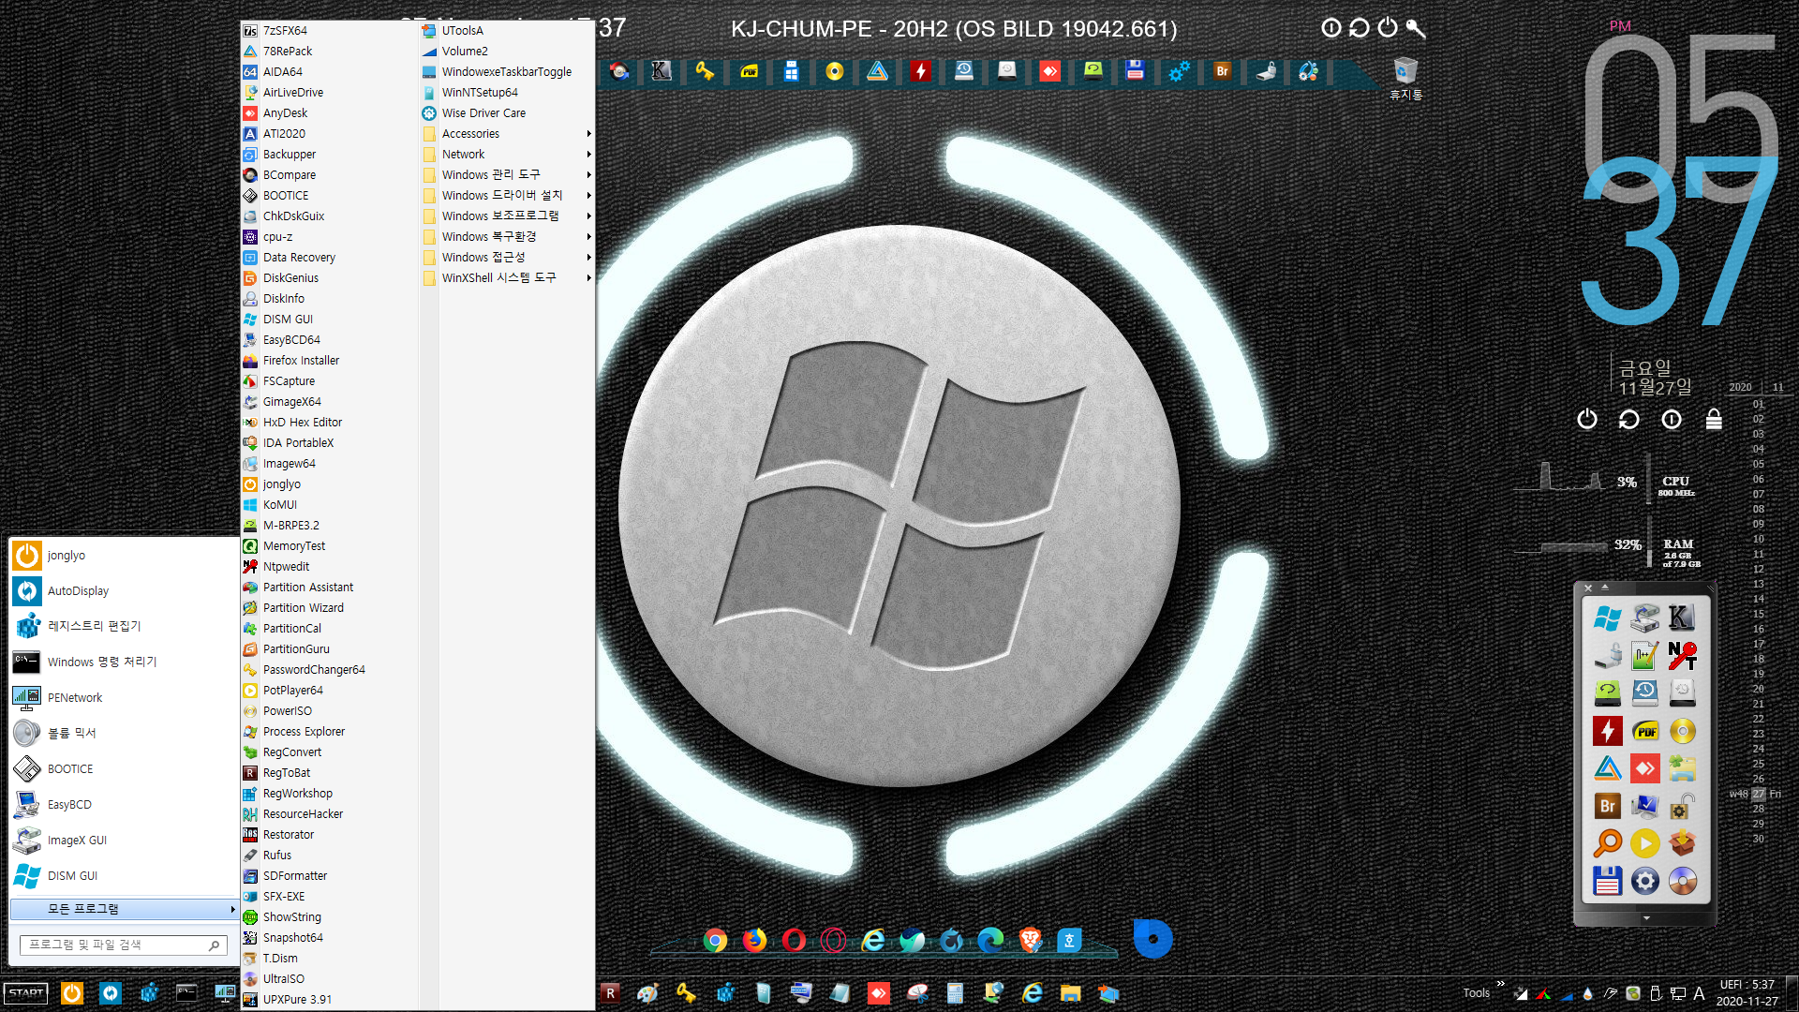Viewport: 1799px width, 1012px height.
Task: Launch HxD Hex Editor from the list
Action: 329,423
